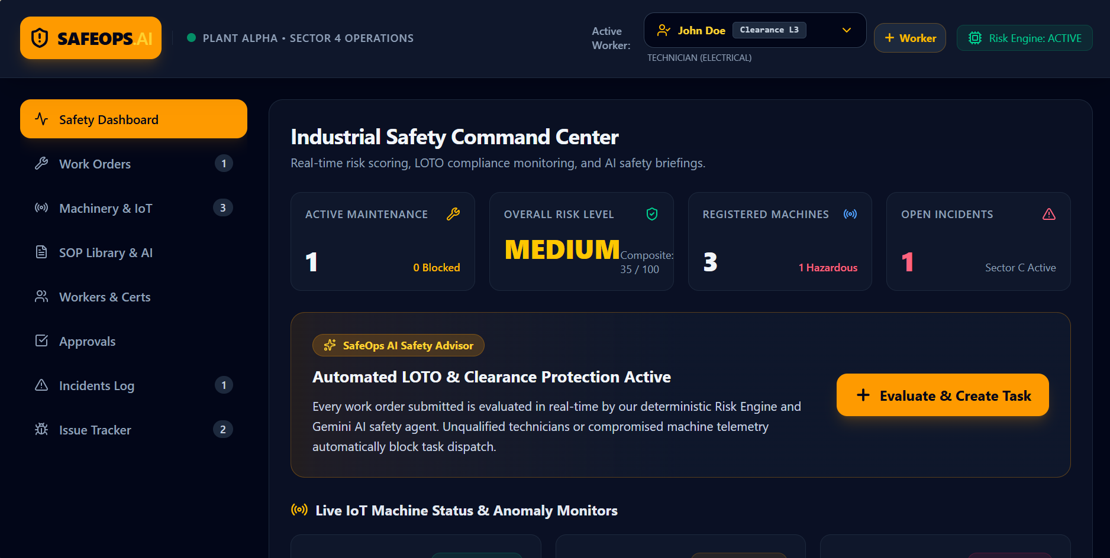Click the radio icon beside Live IoT heading
The width and height of the screenshot is (1110, 558).
click(299, 510)
